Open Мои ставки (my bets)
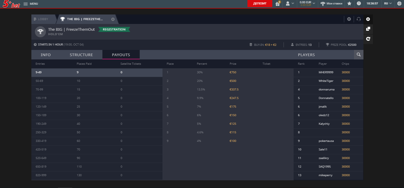Viewport: 404px width, 188px height. click(331, 4)
